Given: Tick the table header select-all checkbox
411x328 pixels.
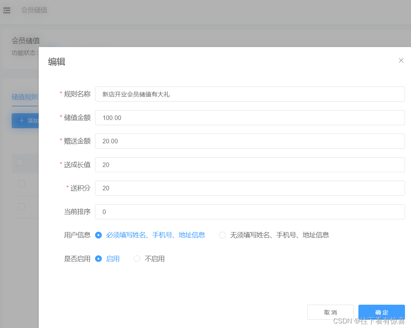Looking at the screenshot, I should coord(20,163).
